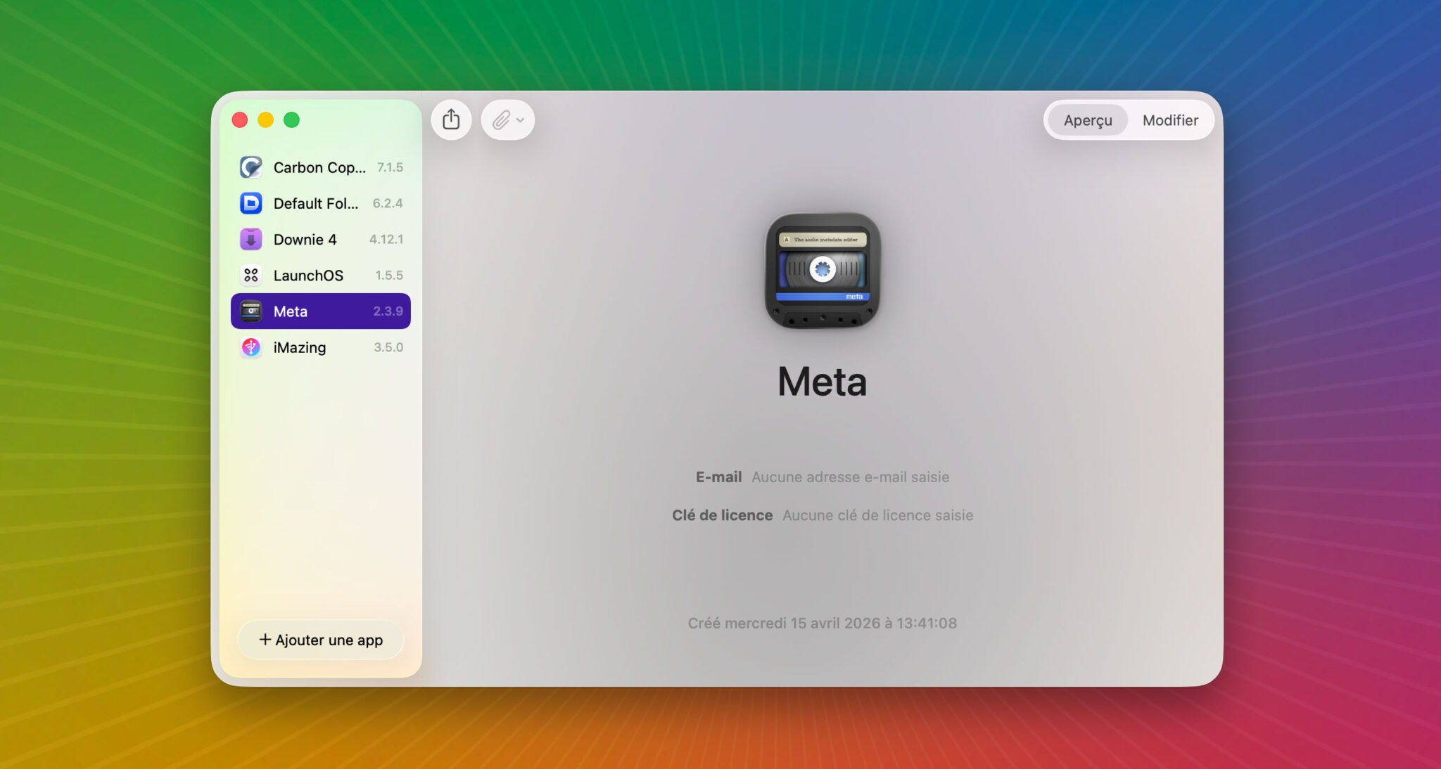Viewport: 1441px width, 769px height.
Task: Click the Downie 4 app icon
Action: (251, 239)
